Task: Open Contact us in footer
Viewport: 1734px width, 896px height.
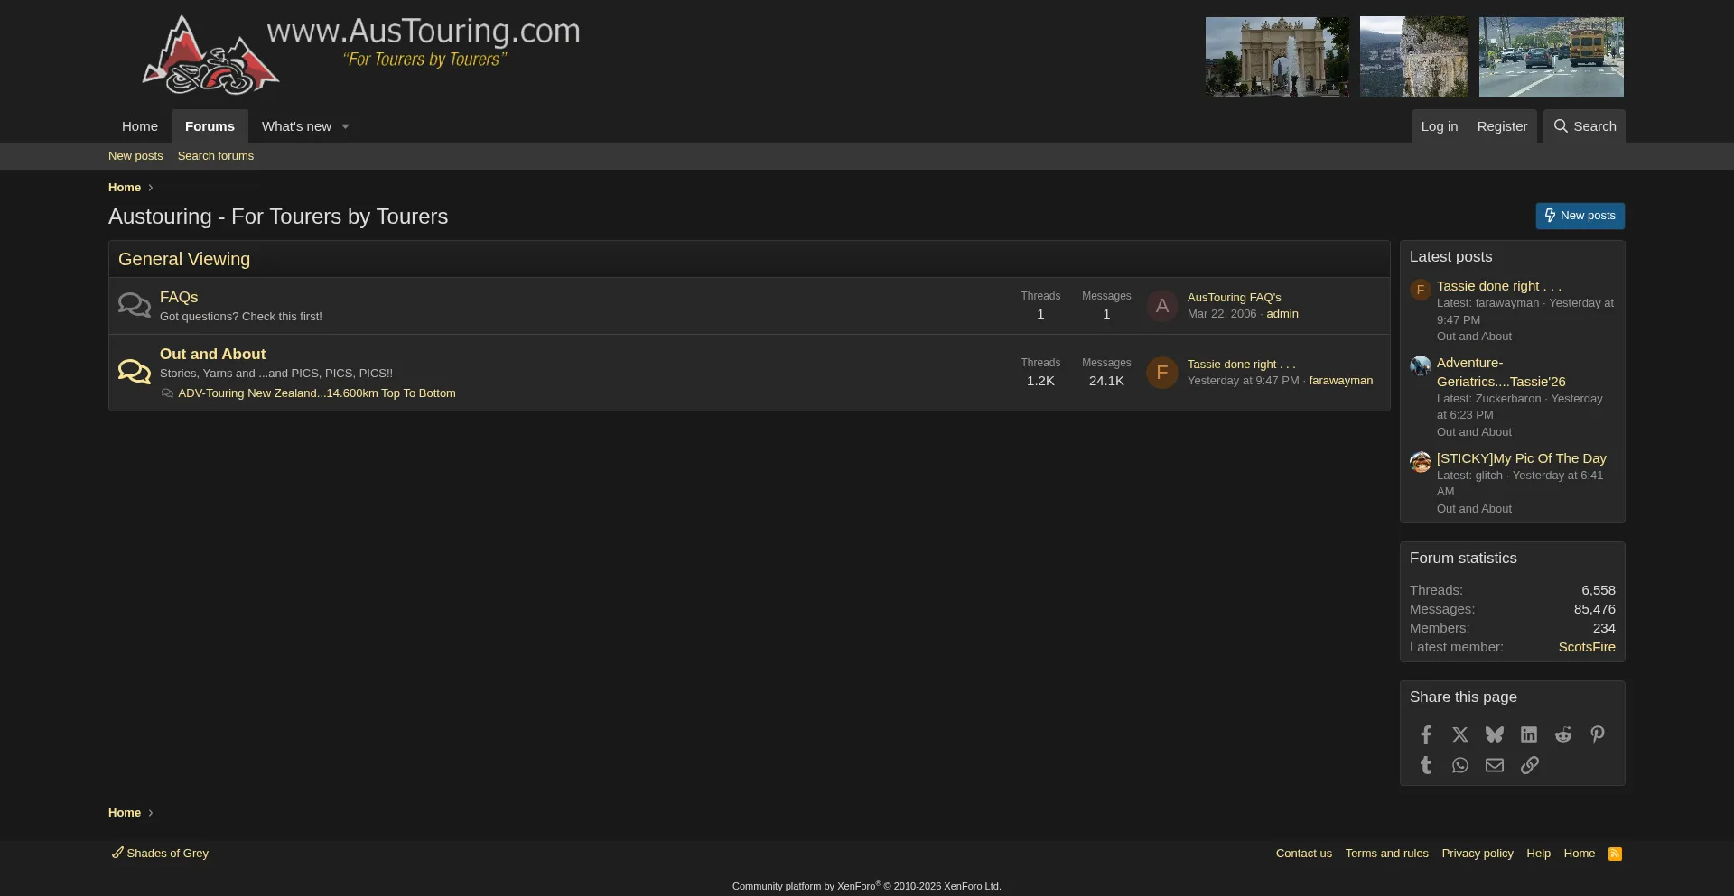Action: [1303, 854]
